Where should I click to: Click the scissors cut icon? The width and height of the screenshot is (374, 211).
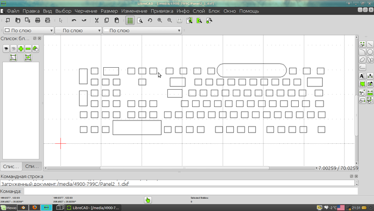coord(96,20)
